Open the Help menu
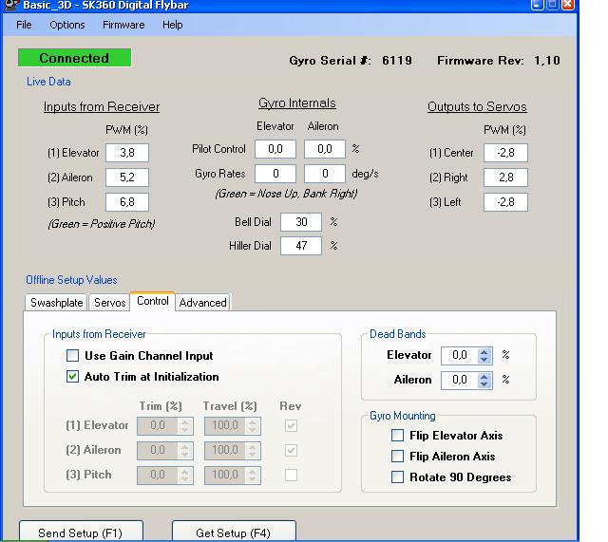608x542 pixels. click(x=172, y=25)
